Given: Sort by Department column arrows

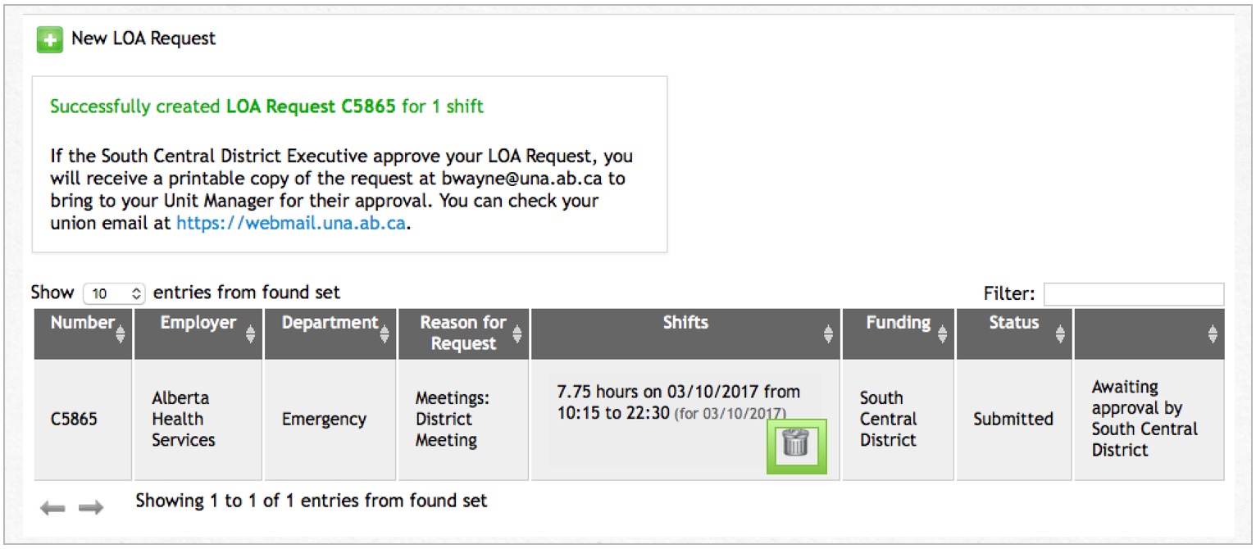Looking at the screenshot, I should [x=384, y=333].
